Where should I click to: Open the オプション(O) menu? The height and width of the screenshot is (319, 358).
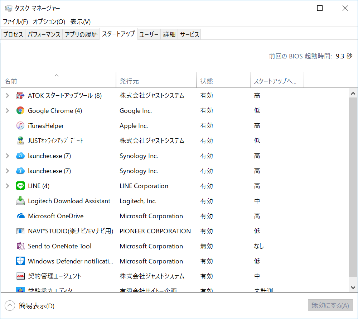pos(49,22)
